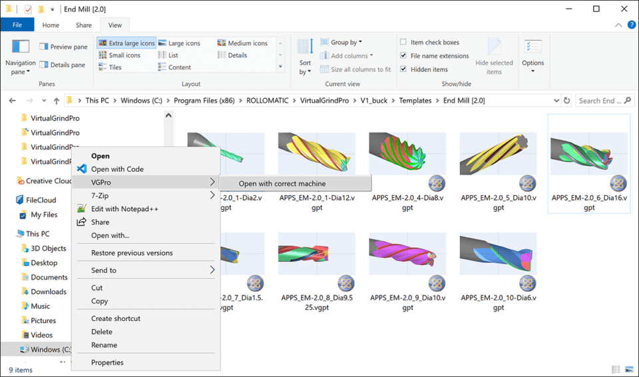This screenshot has height=377, width=639.
Task: Click the Visual Studio Code icon in context menu
Action: coord(82,169)
